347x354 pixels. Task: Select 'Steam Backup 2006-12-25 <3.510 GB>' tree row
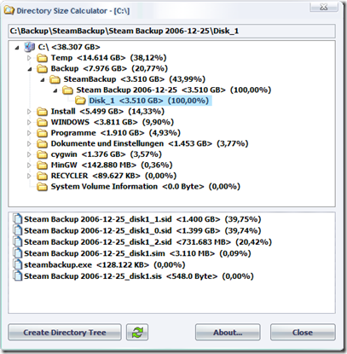pos(174,90)
